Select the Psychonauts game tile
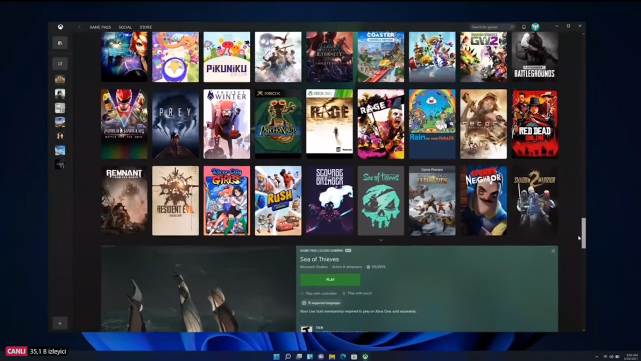This screenshot has width=641, height=361. tap(278, 124)
